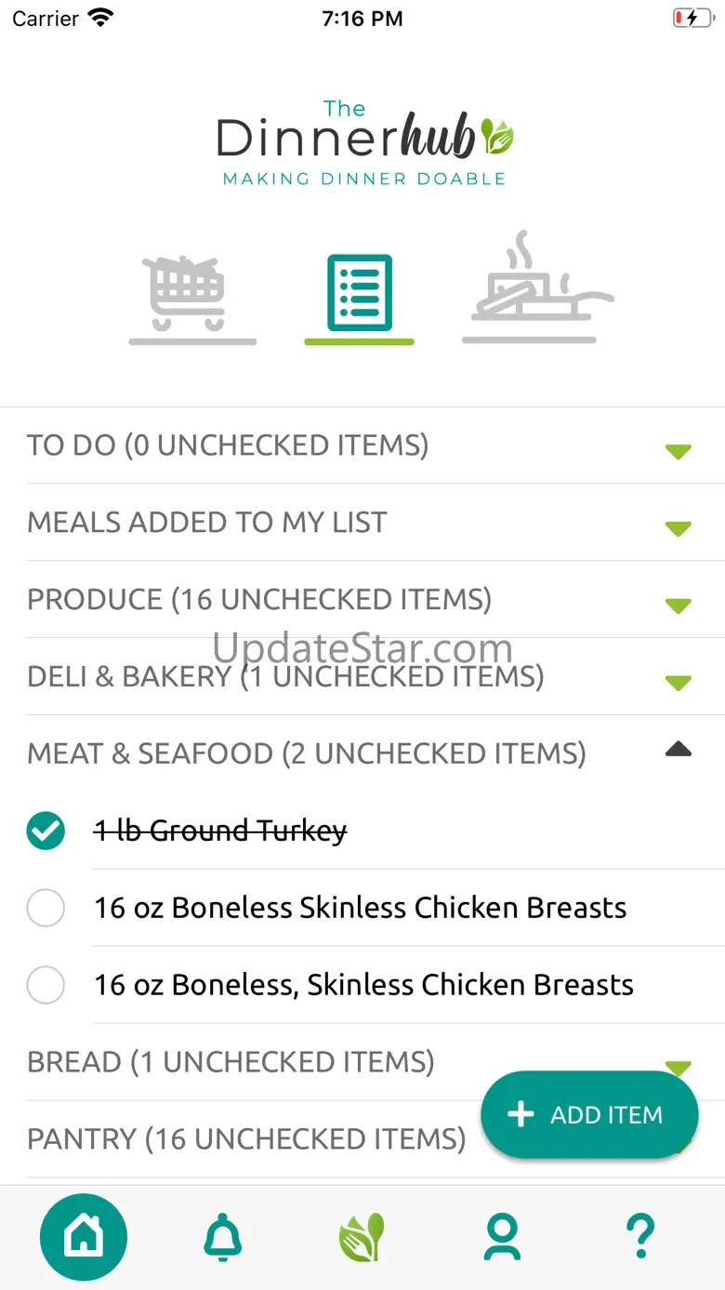This screenshot has width=725, height=1290.
Task: Check 16 oz Boneless, Skinless Chicken Breasts
Action: [x=46, y=985]
